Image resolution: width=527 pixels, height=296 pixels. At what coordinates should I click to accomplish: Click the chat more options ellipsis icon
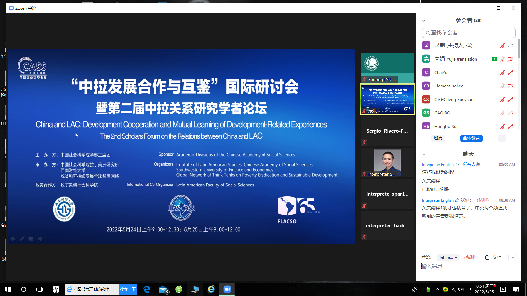[512, 258]
